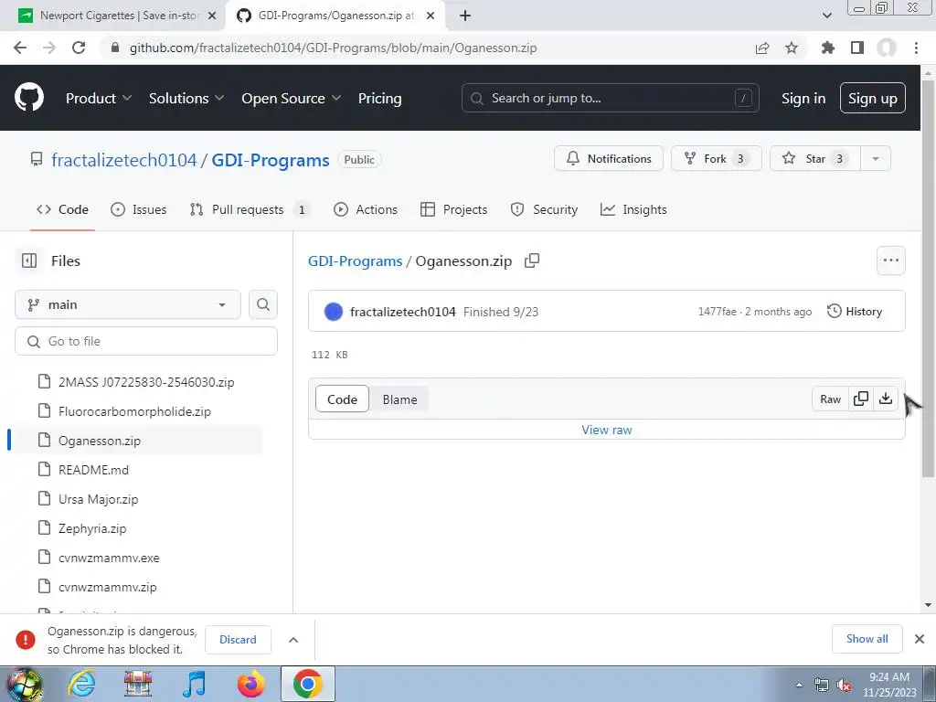Click the muted volume tray icon

pyautogui.click(x=844, y=686)
